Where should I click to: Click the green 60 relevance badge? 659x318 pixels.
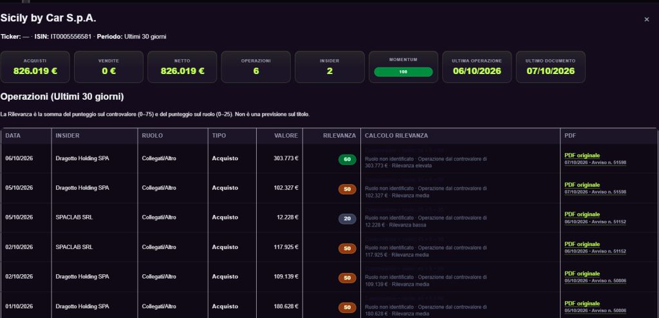pos(347,160)
